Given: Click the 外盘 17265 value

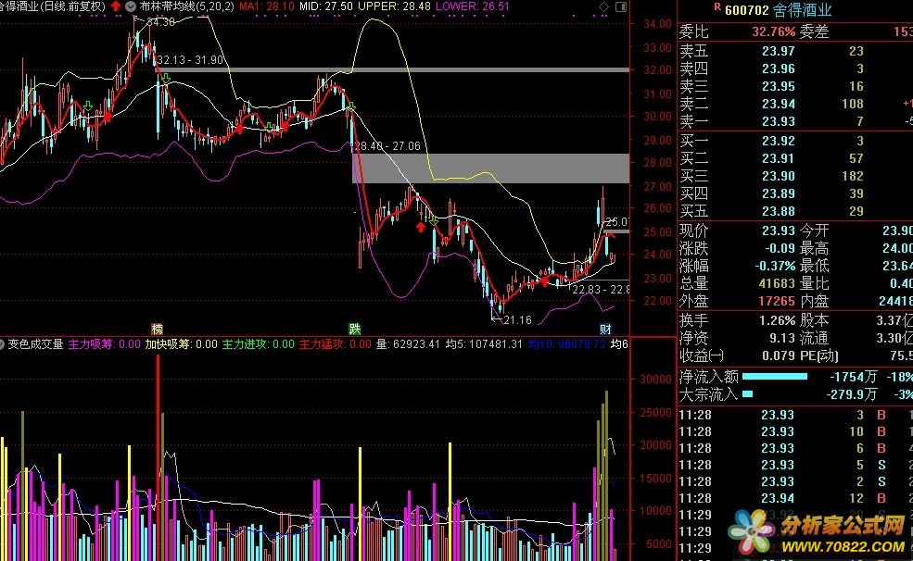Looking at the screenshot, I should tap(777, 301).
